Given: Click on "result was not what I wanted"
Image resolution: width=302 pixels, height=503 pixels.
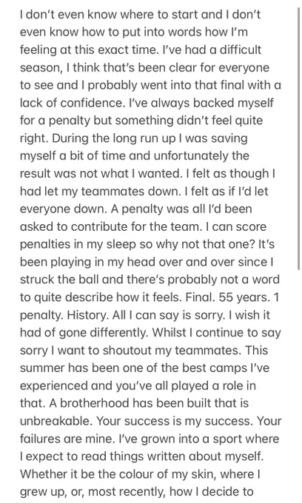Looking at the screenshot, I should pyautogui.click(x=101, y=174).
